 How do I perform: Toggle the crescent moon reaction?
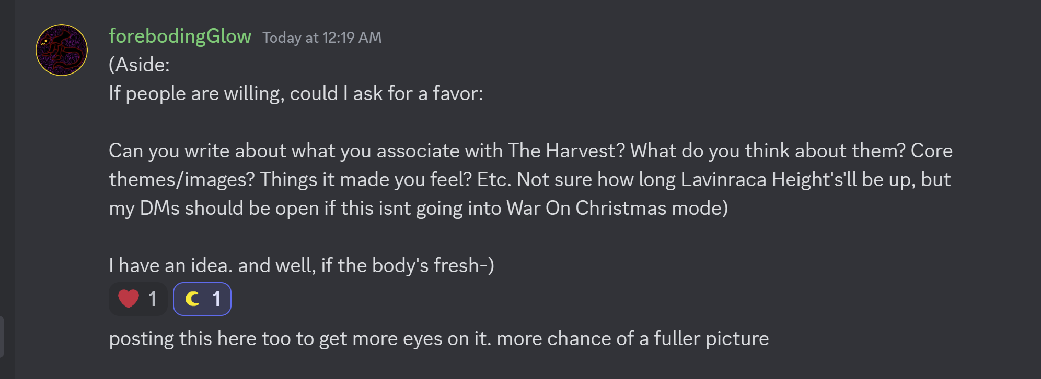(202, 299)
